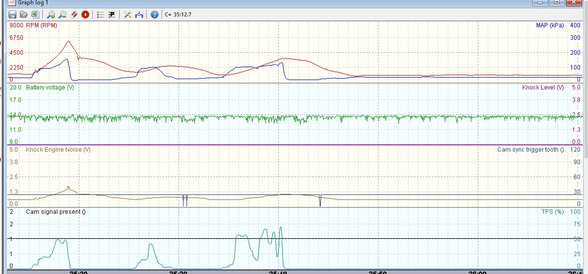Click the P parameters list icon

pyautogui.click(x=112, y=14)
